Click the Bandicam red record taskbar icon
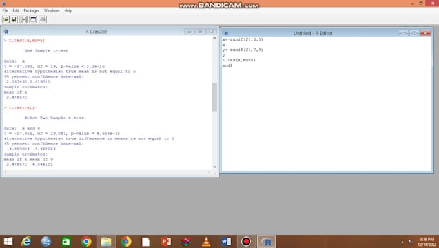Viewport: 439px width, 248px height. [247, 242]
